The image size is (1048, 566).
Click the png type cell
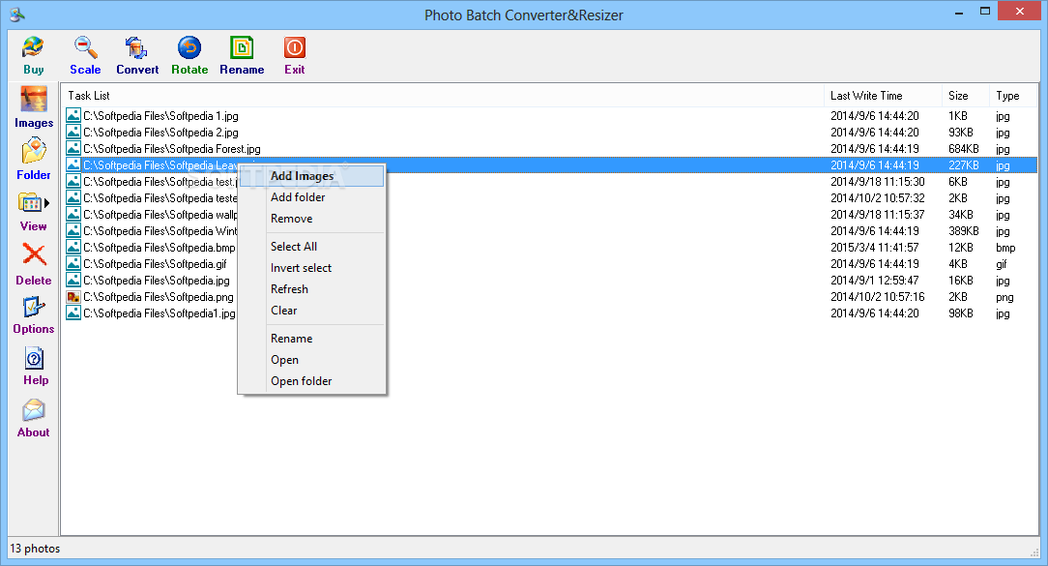(x=1004, y=297)
